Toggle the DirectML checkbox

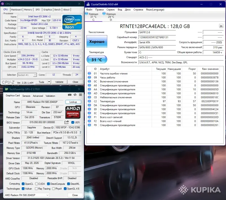click(68, 184)
